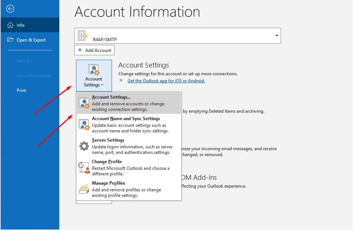Click the Info home icon

click(10, 25)
